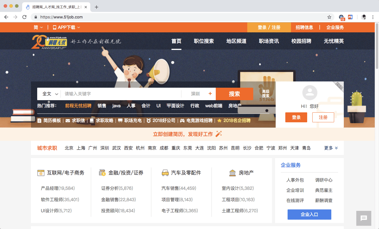Click the 深圳 location field
Image resolution: width=379 pixels, height=229 pixels.
coord(195,94)
